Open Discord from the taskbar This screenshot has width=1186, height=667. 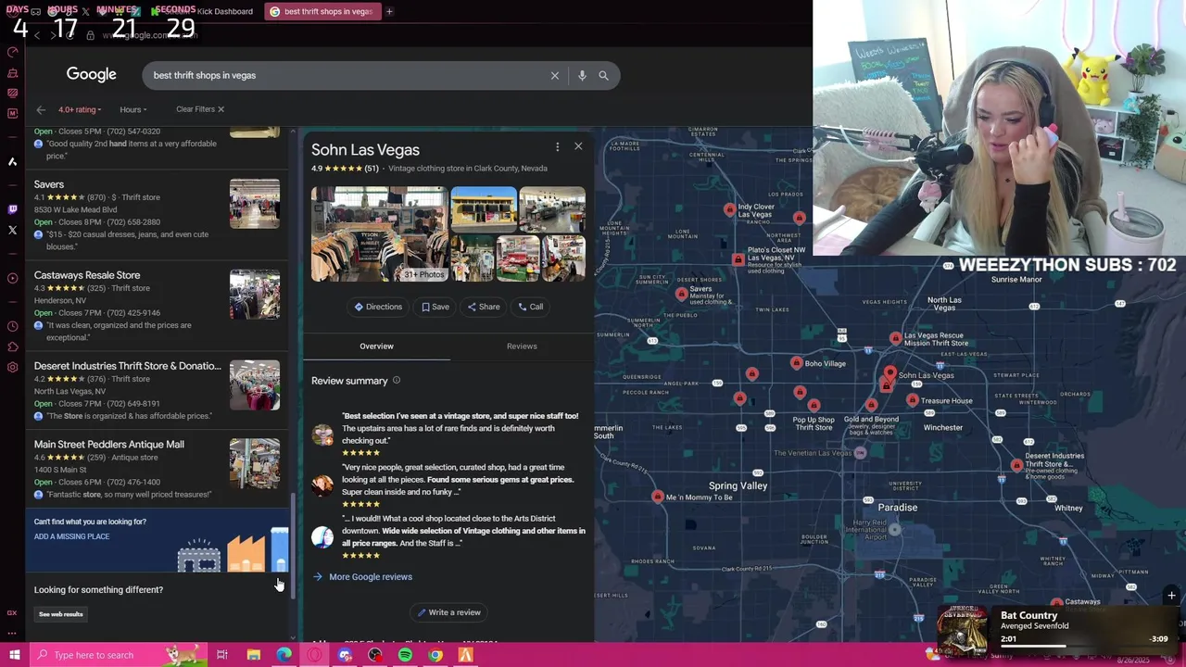(345, 655)
